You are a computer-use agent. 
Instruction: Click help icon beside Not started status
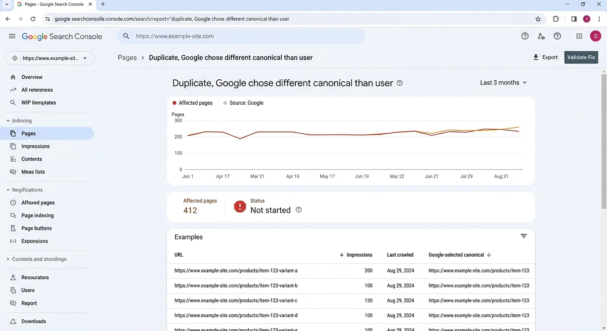point(299,210)
